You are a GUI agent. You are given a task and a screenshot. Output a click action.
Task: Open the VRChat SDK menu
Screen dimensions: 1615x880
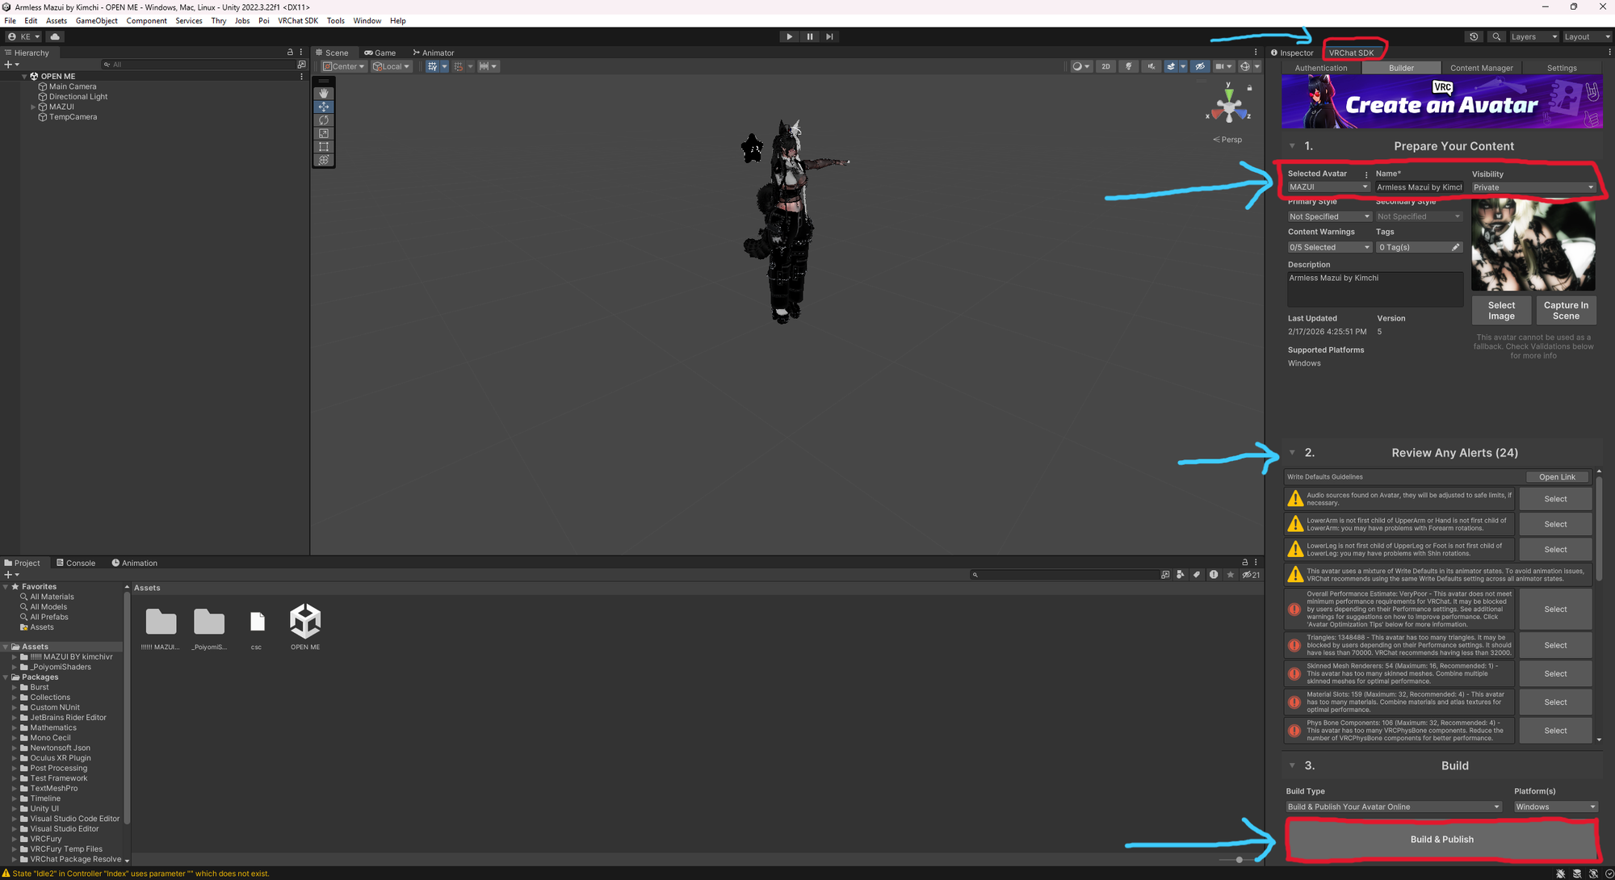coord(298,21)
